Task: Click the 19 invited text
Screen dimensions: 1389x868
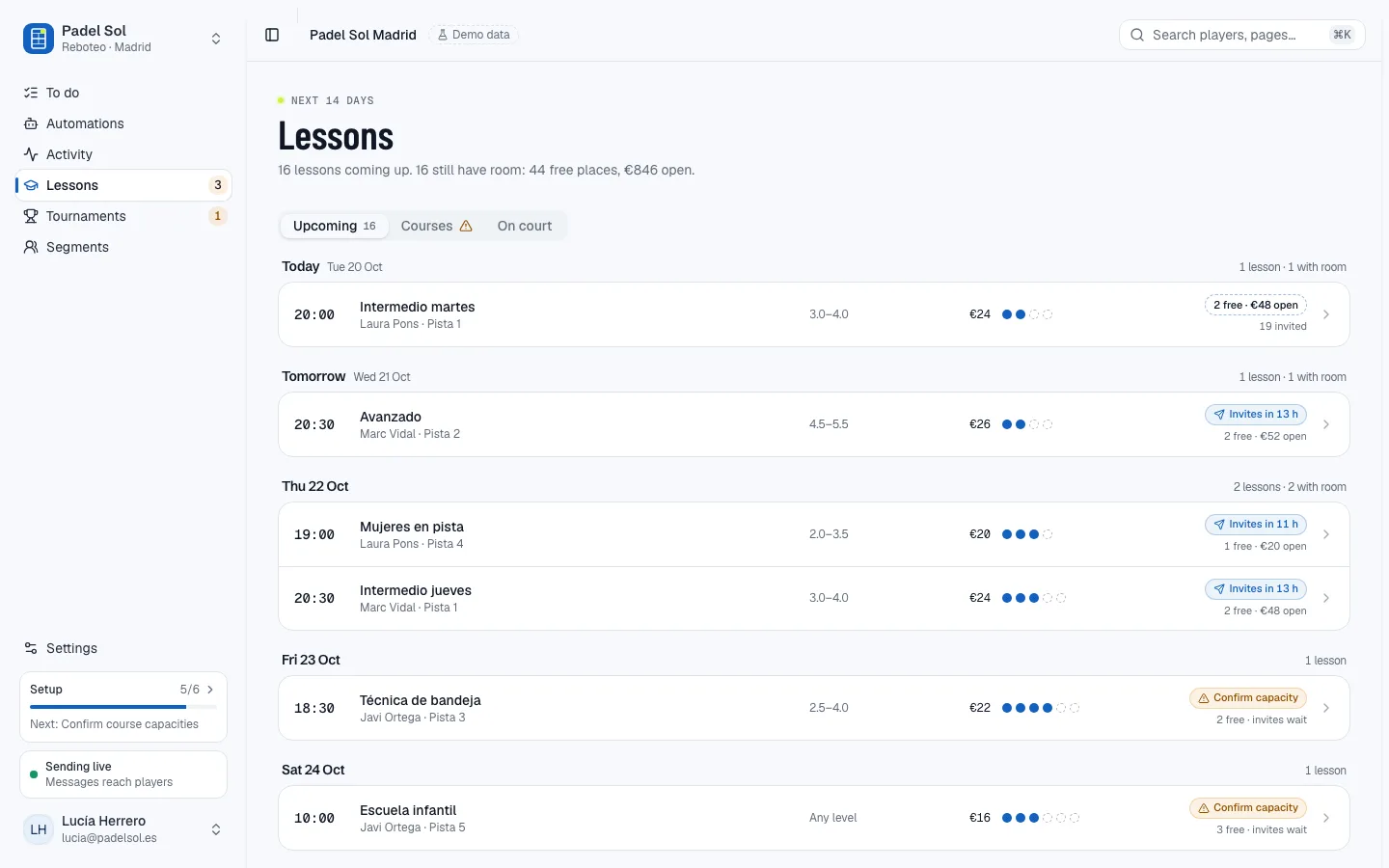Action: [1283, 327]
